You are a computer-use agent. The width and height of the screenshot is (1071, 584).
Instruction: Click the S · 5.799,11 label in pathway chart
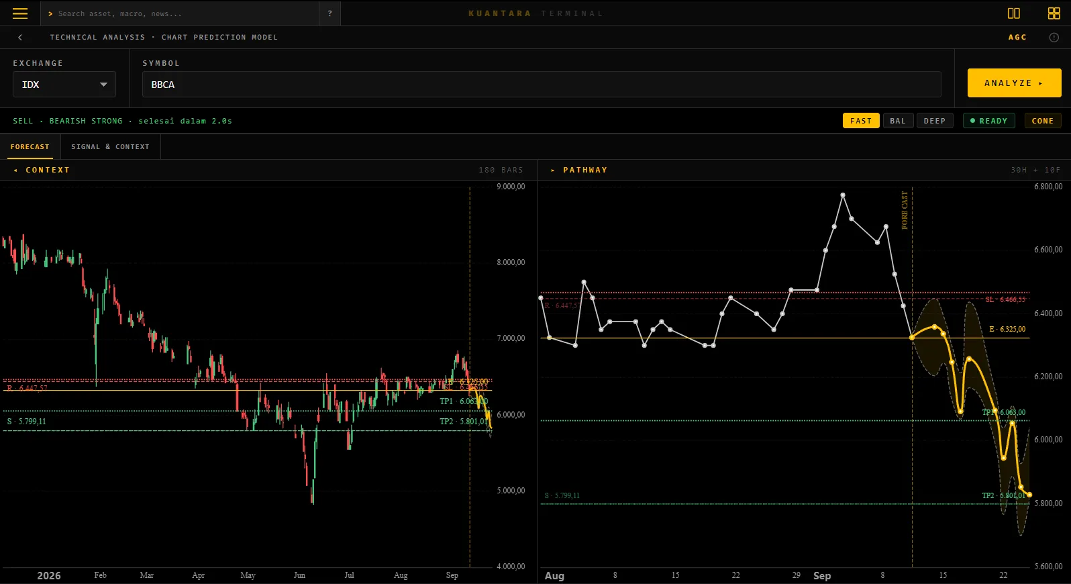pyautogui.click(x=562, y=496)
